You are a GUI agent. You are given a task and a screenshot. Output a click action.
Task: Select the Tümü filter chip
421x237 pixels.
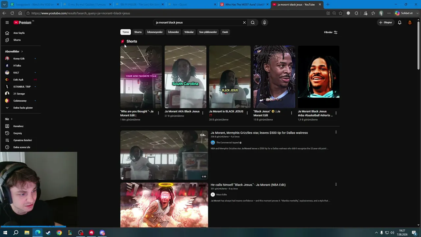[x=126, y=32]
